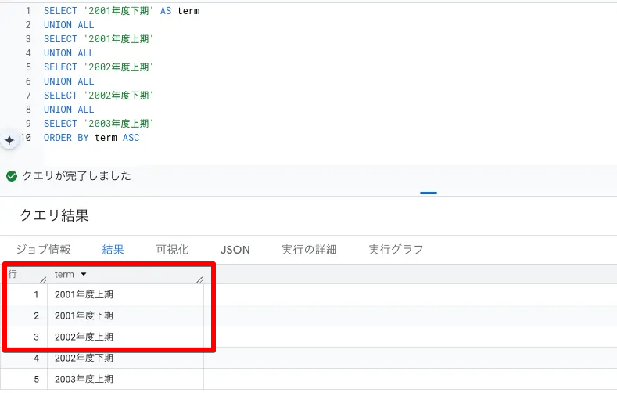Screen dimensions: 617x393
Task: Open the 実行の詳細 tab
Action: point(309,250)
